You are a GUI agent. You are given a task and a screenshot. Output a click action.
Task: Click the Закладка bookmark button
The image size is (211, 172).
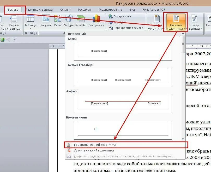coord(117,22)
